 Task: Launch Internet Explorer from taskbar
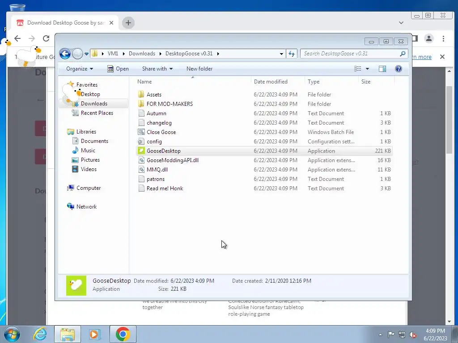pyautogui.click(x=40, y=334)
